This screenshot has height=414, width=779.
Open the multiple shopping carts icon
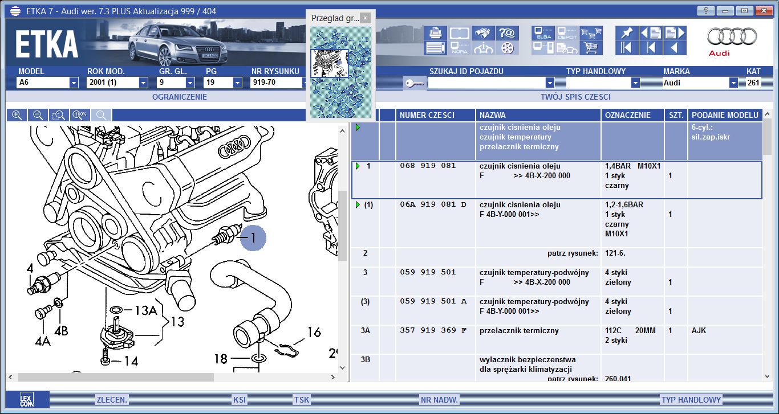pyautogui.click(x=591, y=33)
